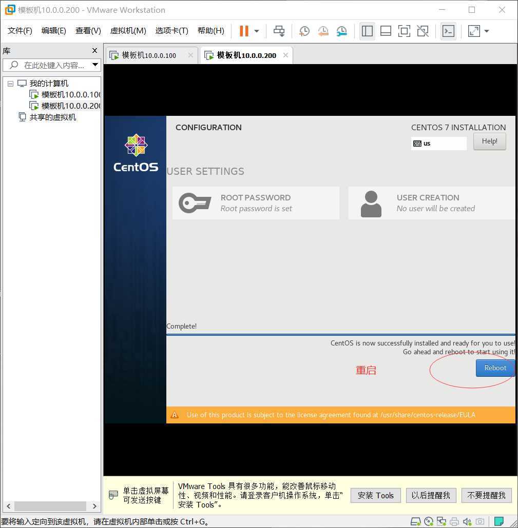This screenshot has height=528, width=518.
Task: Open the stretch display dropdown arrow
Action: [487, 31]
